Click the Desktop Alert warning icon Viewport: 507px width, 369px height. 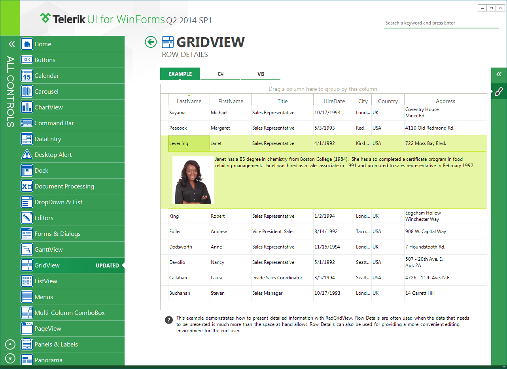(x=27, y=155)
